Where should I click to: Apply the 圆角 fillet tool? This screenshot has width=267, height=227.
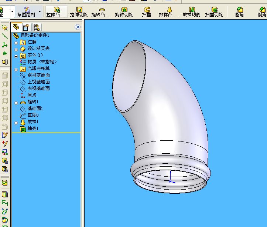pos(239,12)
